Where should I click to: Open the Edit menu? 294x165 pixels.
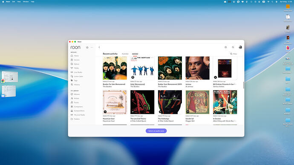pyautogui.click(x=14, y=2)
